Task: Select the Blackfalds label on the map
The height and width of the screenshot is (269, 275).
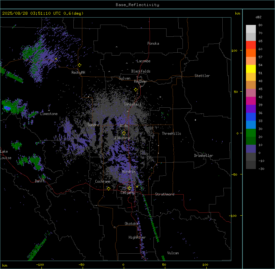Action: pyautogui.click(x=141, y=71)
